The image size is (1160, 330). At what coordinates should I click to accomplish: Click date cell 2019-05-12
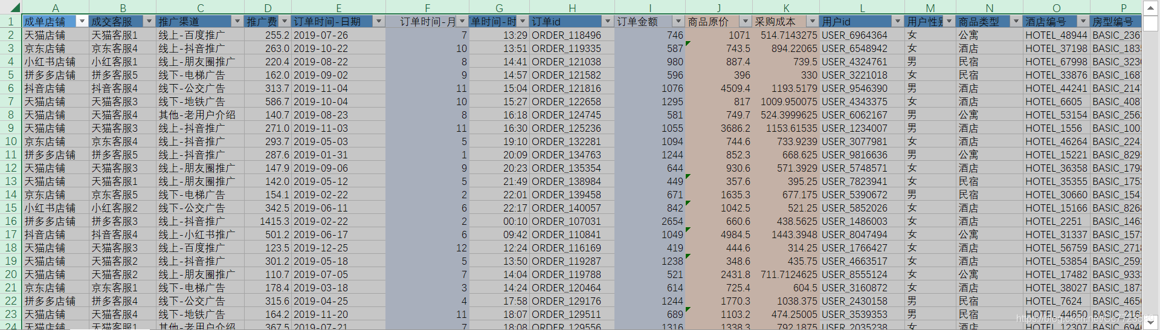point(338,181)
